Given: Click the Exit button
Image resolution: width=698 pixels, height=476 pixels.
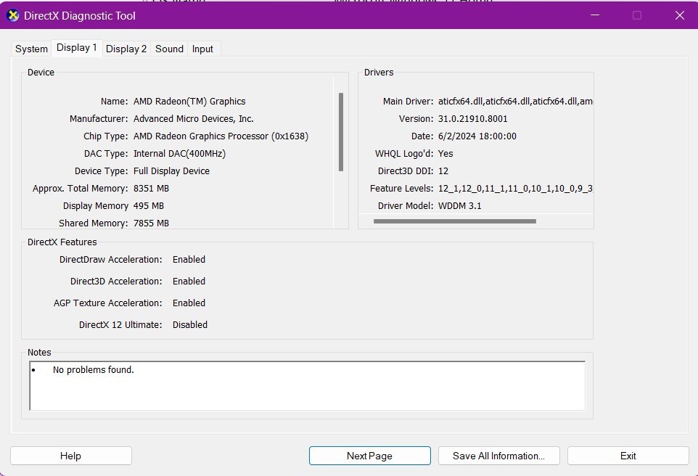Looking at the screenshot, I should (x=628, y=456).
